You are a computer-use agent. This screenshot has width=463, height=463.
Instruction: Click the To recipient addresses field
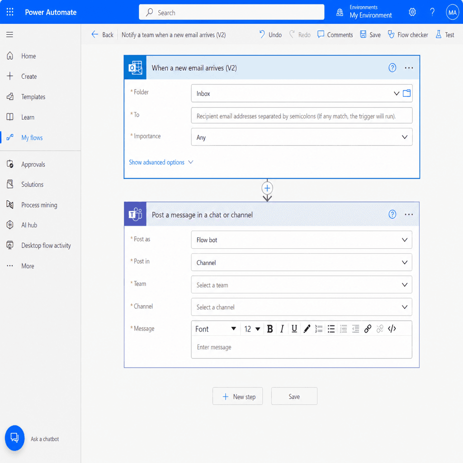(302, 116)
